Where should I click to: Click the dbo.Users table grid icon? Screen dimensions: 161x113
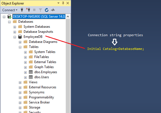click(31, 77)
